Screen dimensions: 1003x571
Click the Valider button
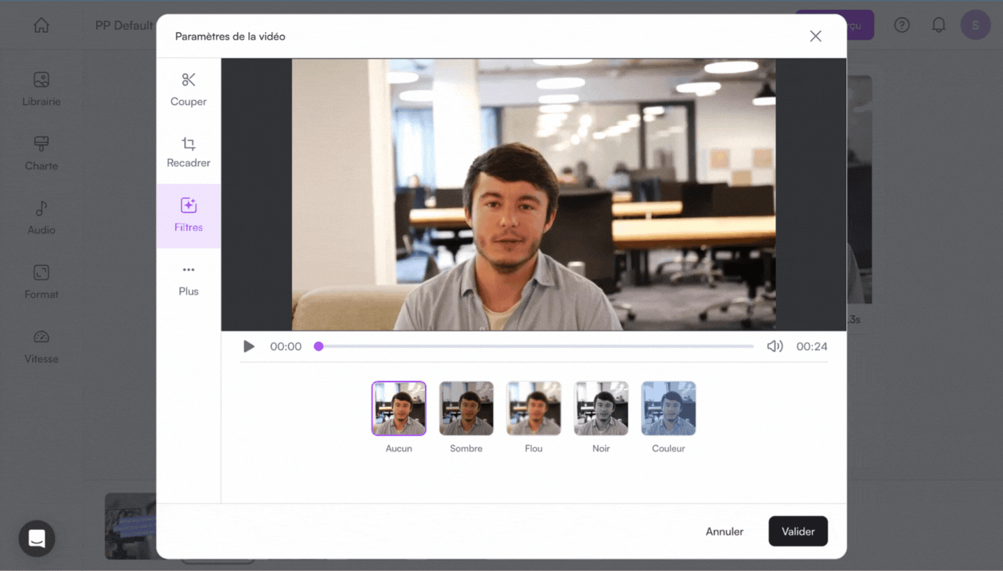[798, 531]
